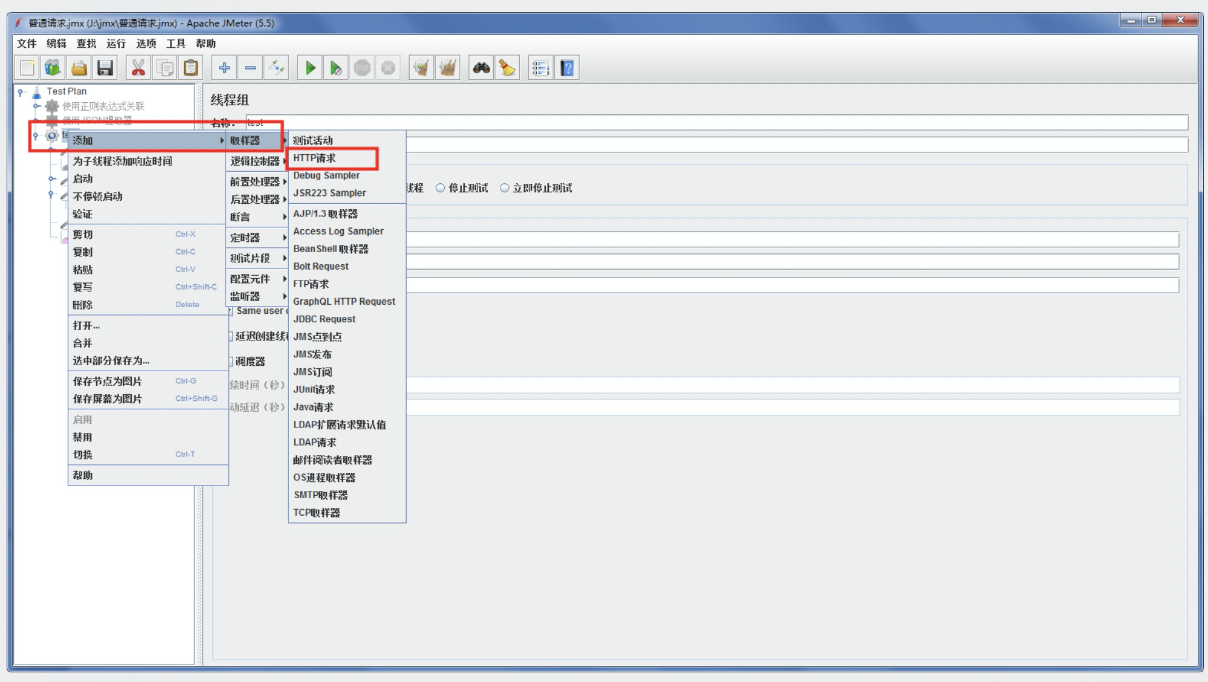Click 禁用 in the context menu
Viewport: 1208px width, 682px height.
(x=148, y=437)
